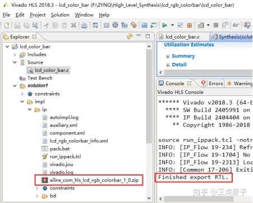253x203 pixels.
Task: Click the Open Report toolbar icon
Action: 201,25
